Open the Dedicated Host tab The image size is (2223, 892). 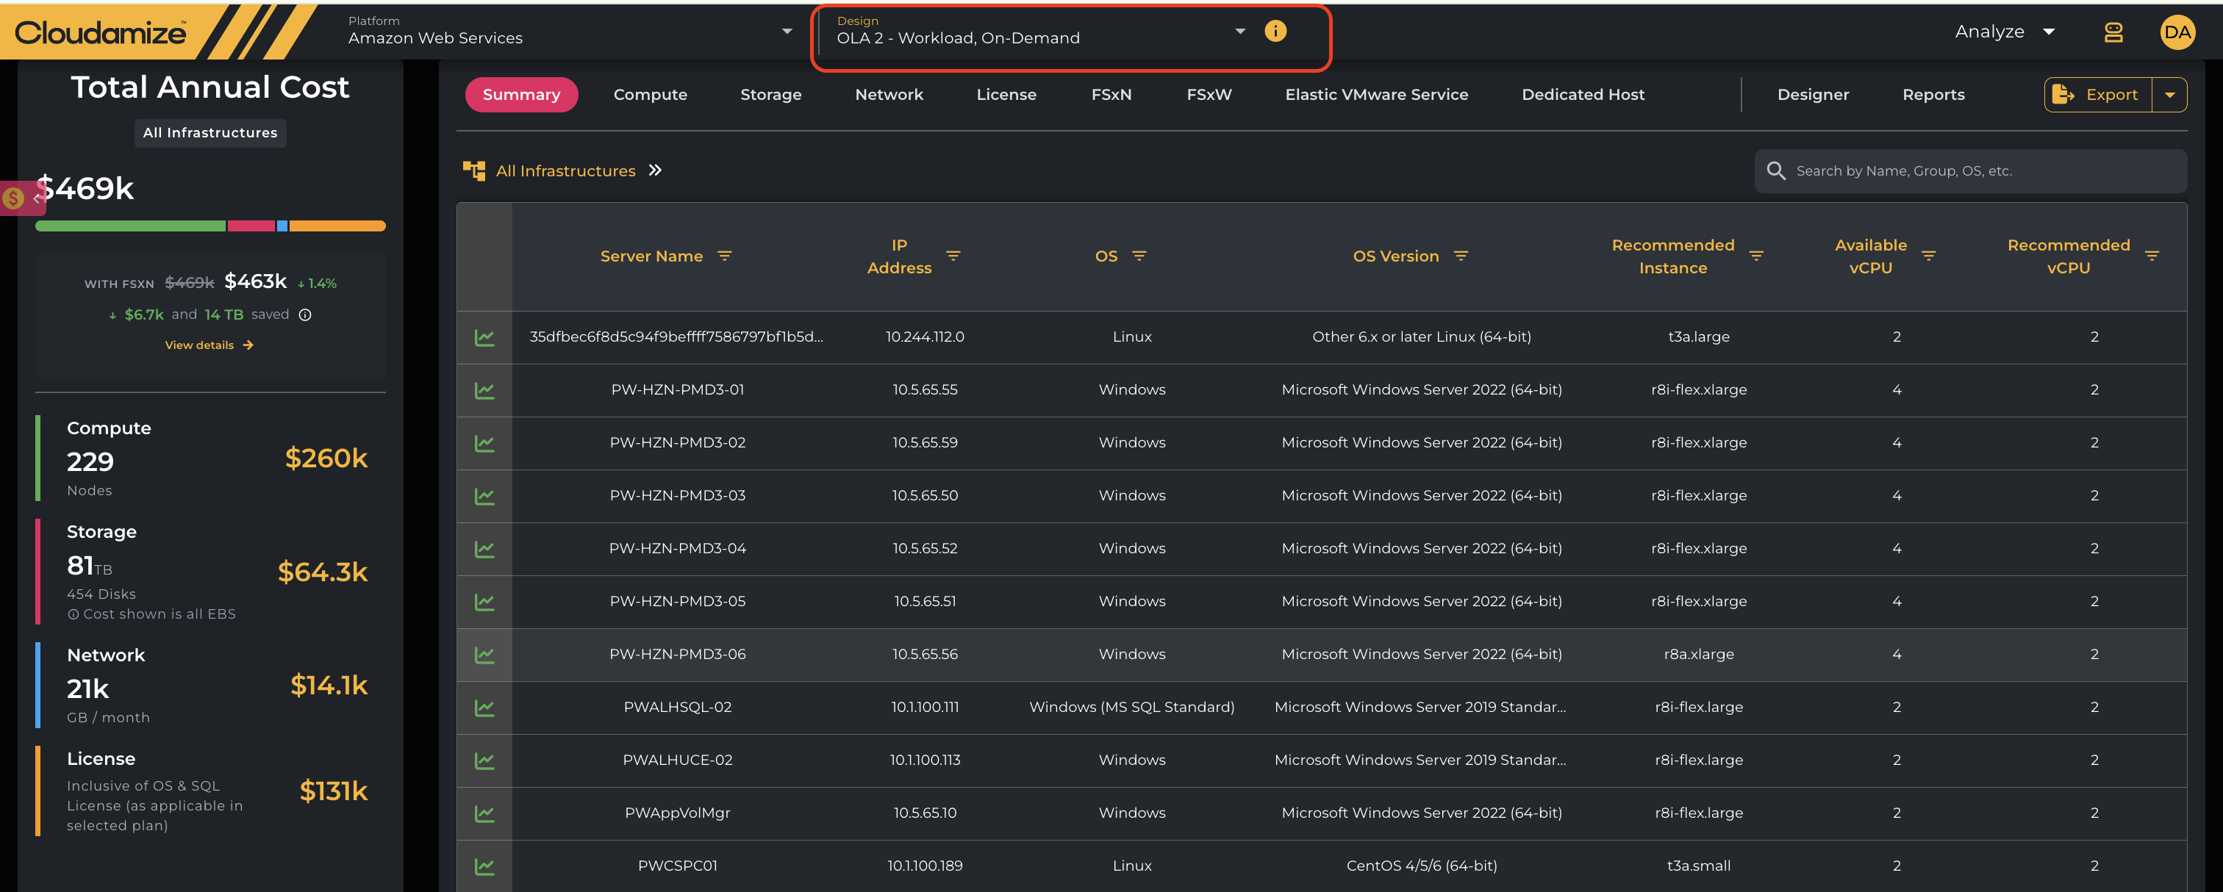click(1583, 95)
